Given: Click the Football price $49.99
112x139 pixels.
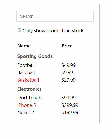Looking at the screenshot, I should point(68,65).
